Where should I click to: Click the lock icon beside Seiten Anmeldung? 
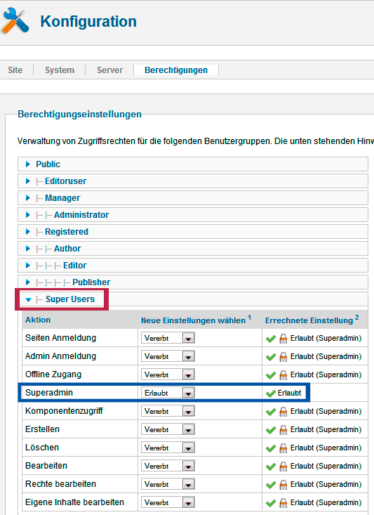pyautogui.click(x=283, y=338)
